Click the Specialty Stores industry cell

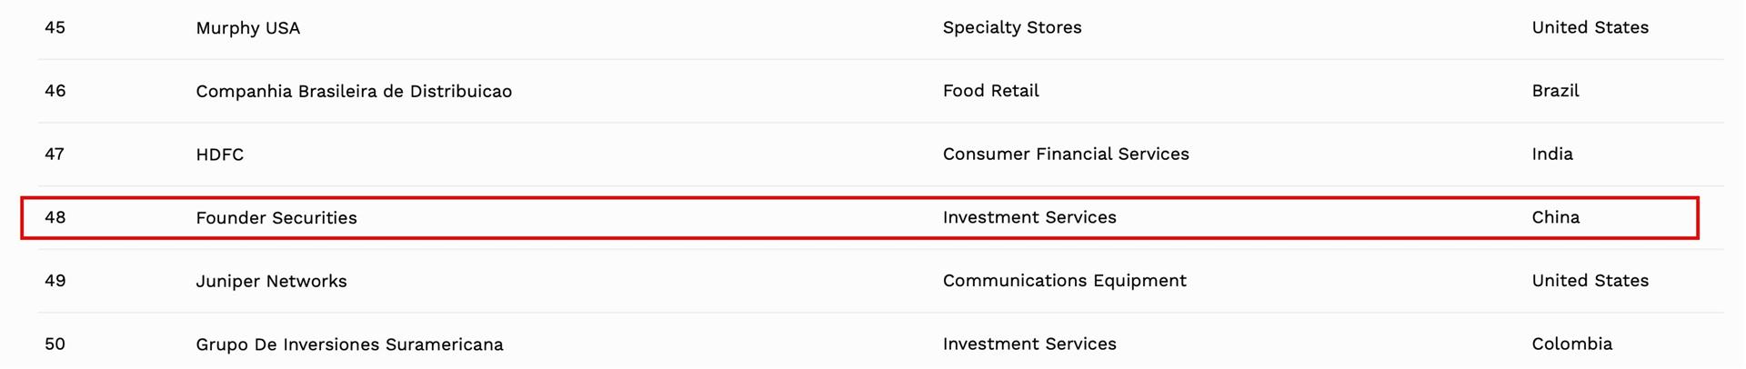pyautogui.click(x=1012, y=27)
